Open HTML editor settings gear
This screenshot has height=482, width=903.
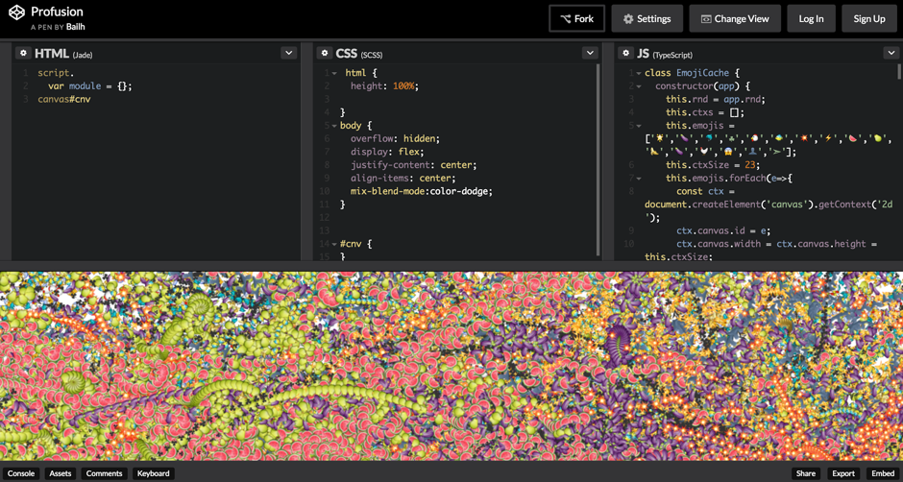[23, 54]
